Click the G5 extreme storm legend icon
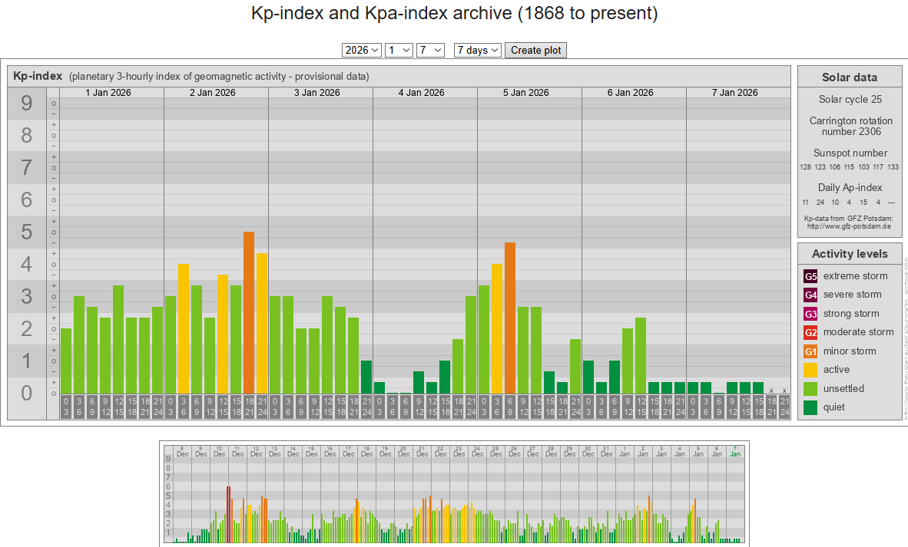This screenshot has width=908, height=547. [x=810, y=276]
